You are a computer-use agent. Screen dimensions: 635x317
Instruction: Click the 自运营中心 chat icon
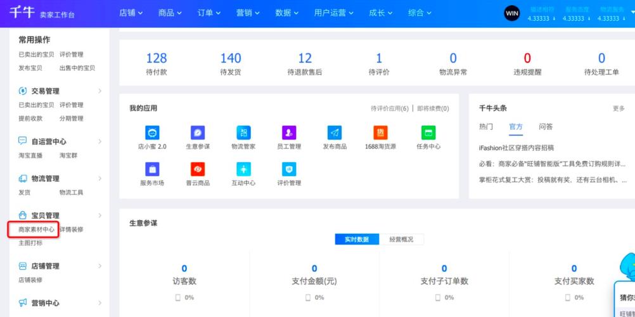coord(23,141)
